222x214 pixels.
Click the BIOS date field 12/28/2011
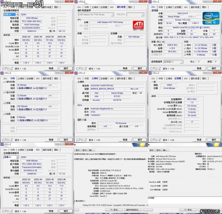[117, 115]
